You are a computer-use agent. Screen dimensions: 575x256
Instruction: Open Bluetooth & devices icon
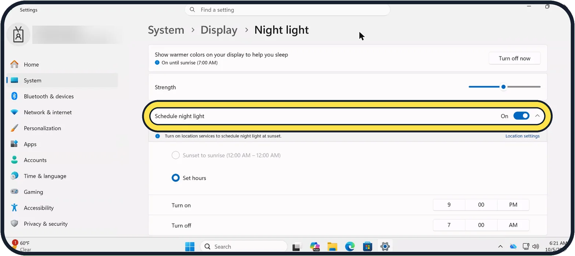coord(14,96)
